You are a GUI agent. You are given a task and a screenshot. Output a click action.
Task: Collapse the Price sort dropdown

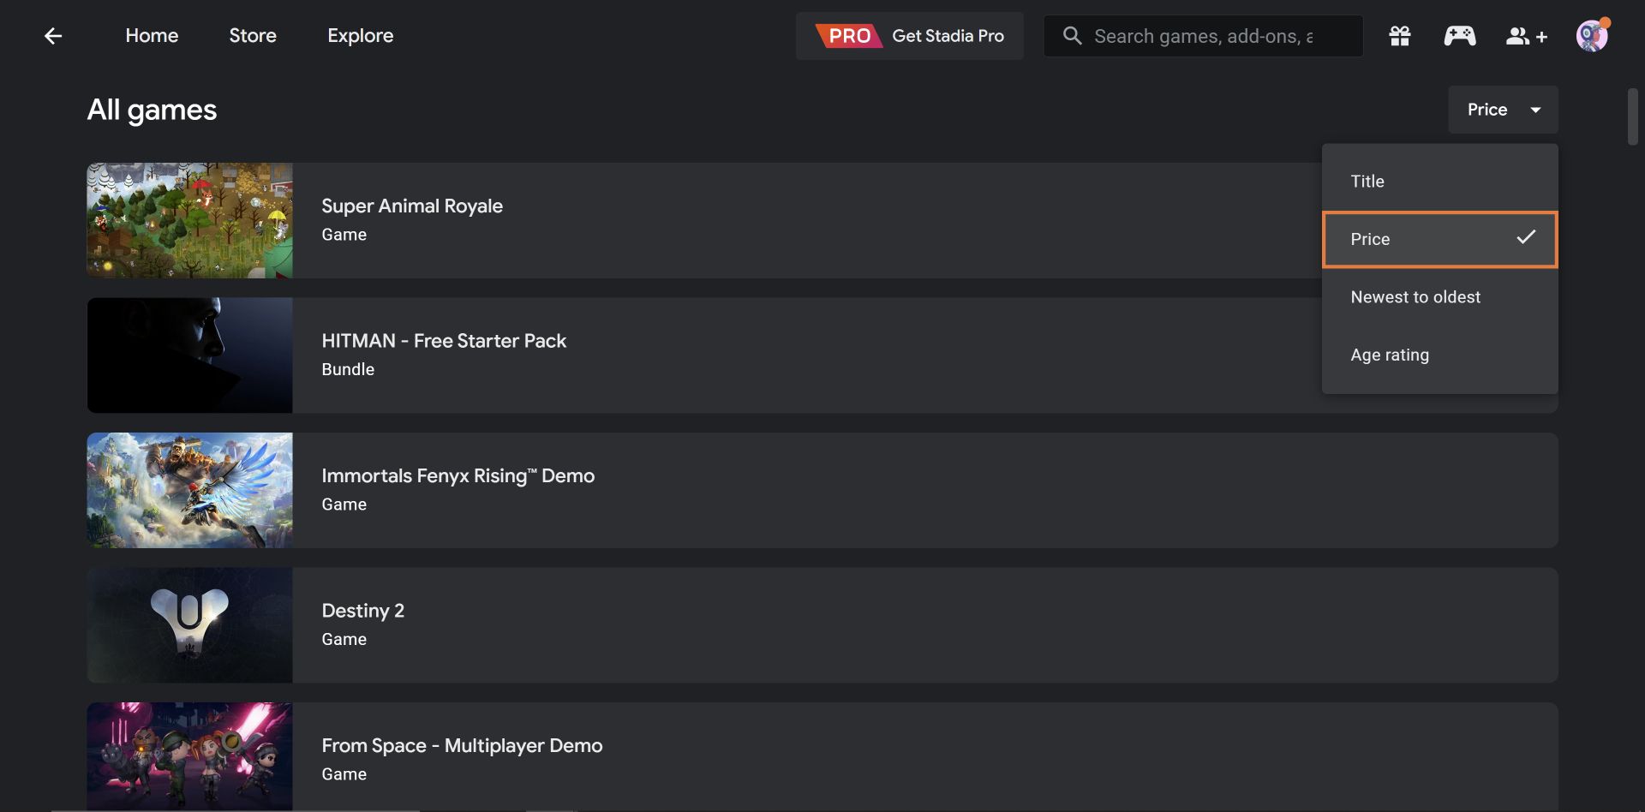coord(1503,110)
